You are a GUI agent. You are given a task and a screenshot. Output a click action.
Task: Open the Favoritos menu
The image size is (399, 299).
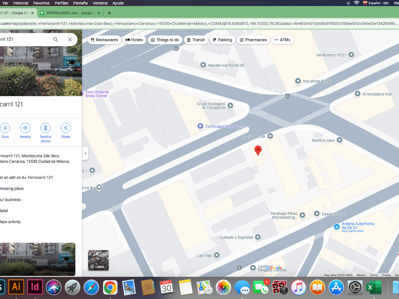coord(41,3)
